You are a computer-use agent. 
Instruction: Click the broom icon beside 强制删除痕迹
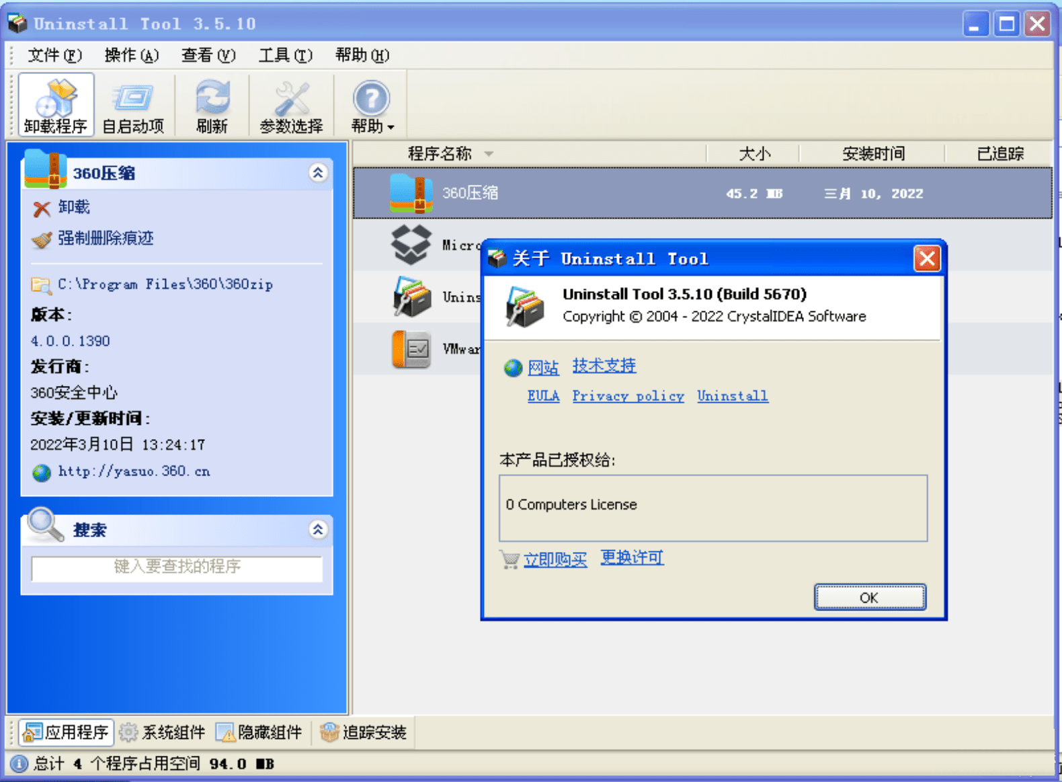click(42, 239)
